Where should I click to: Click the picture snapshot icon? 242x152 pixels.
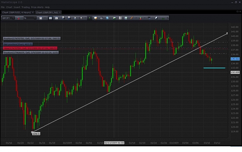tap(126, 18)
